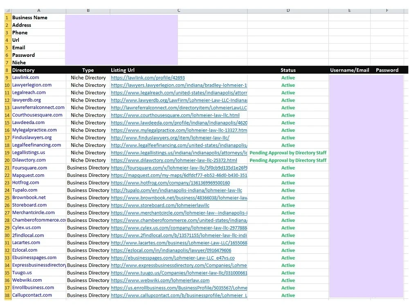Select the Lacartes.com directory cell
Screen dimensions: 409x307
tap(38, 243)
